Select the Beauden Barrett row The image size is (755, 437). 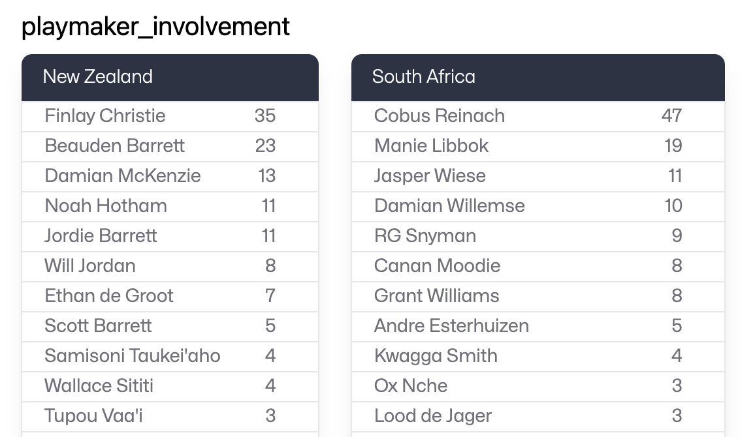[x=170, y=147]
